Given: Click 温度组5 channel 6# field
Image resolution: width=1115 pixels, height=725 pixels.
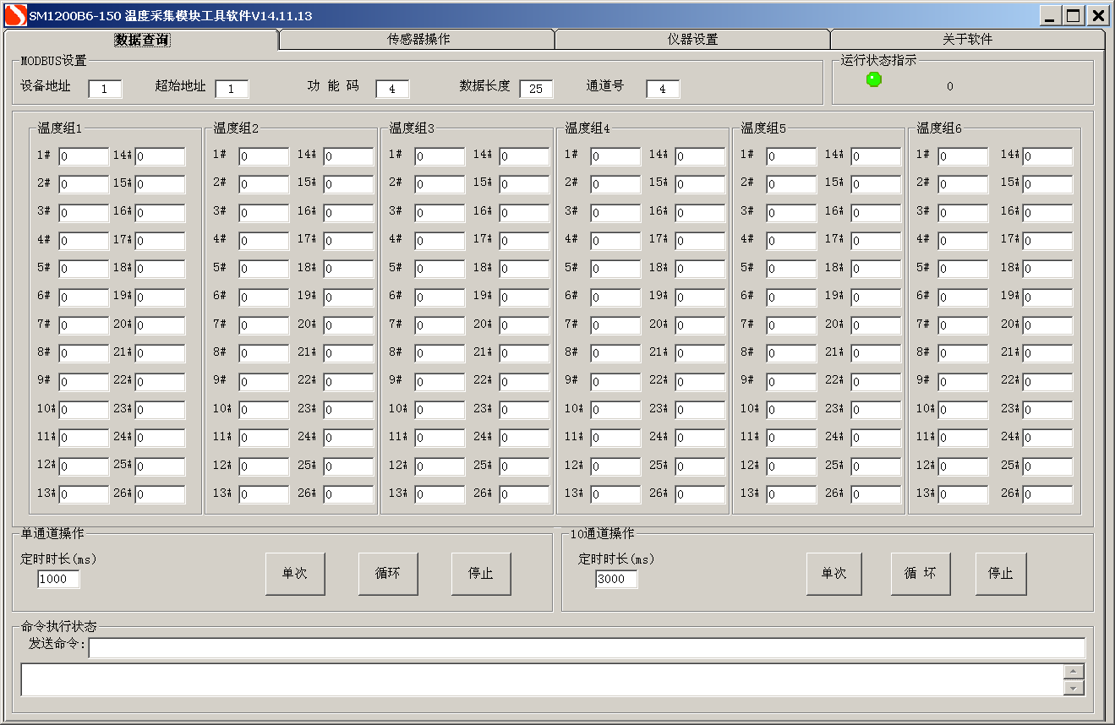Looking at the screenshot, I should (x=791, y=297).
